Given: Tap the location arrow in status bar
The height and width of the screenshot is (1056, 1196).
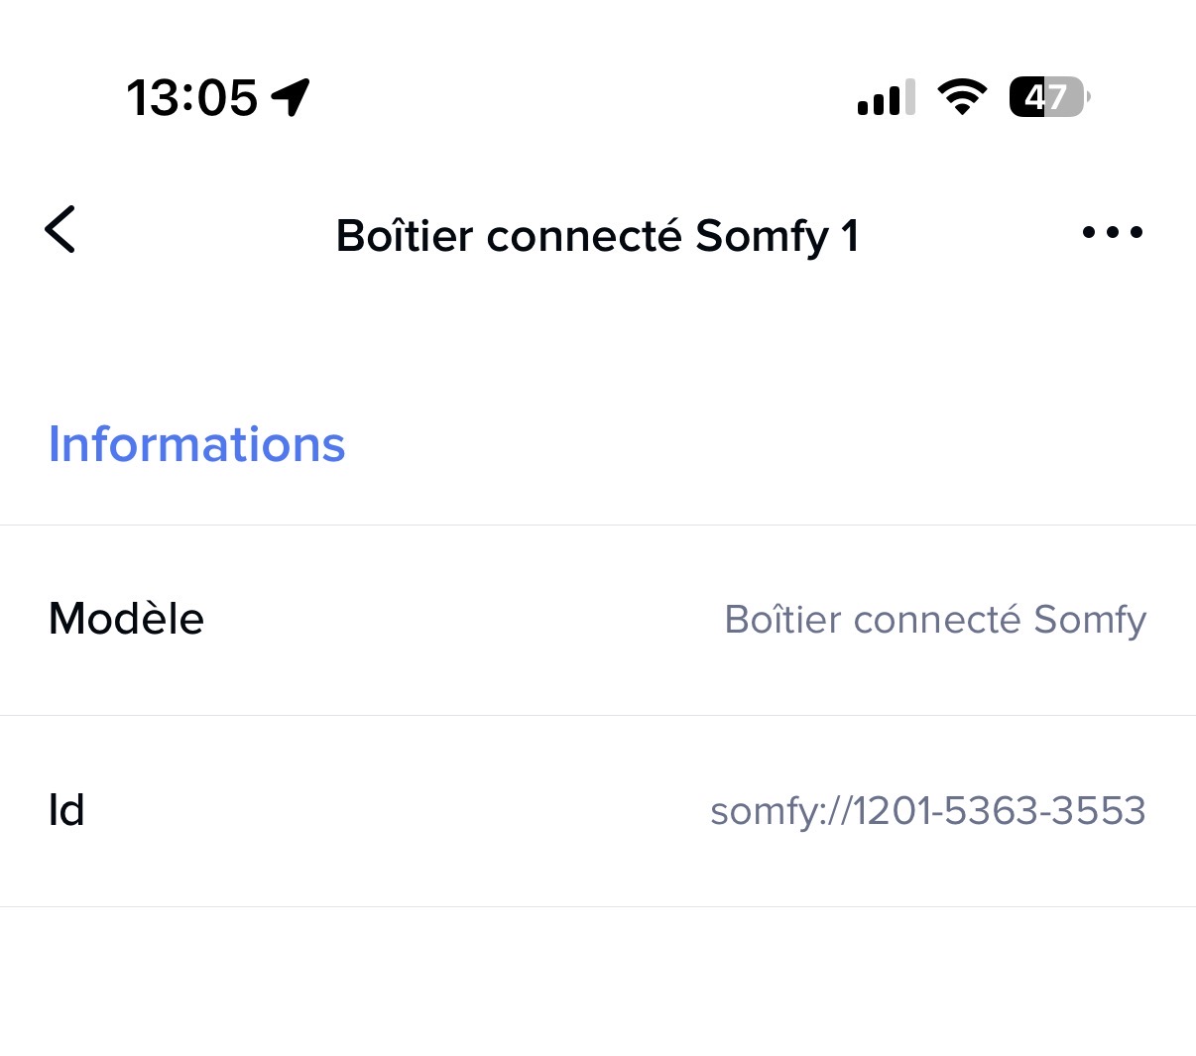Looking at the screenshot, I should click(x=291, y=97).
